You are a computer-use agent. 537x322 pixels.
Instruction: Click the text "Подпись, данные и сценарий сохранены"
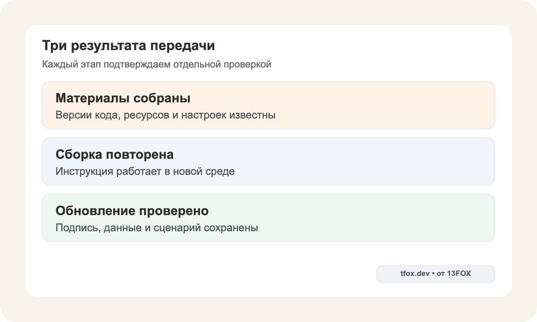(x=157, y=228)
